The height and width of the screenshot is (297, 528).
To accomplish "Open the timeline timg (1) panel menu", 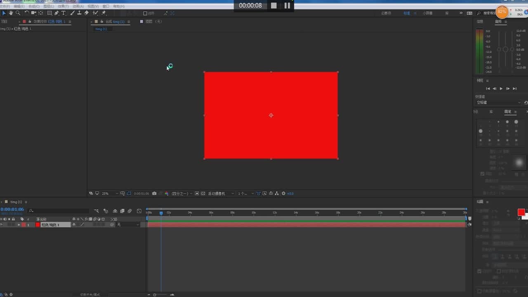I will pos(26,202).
